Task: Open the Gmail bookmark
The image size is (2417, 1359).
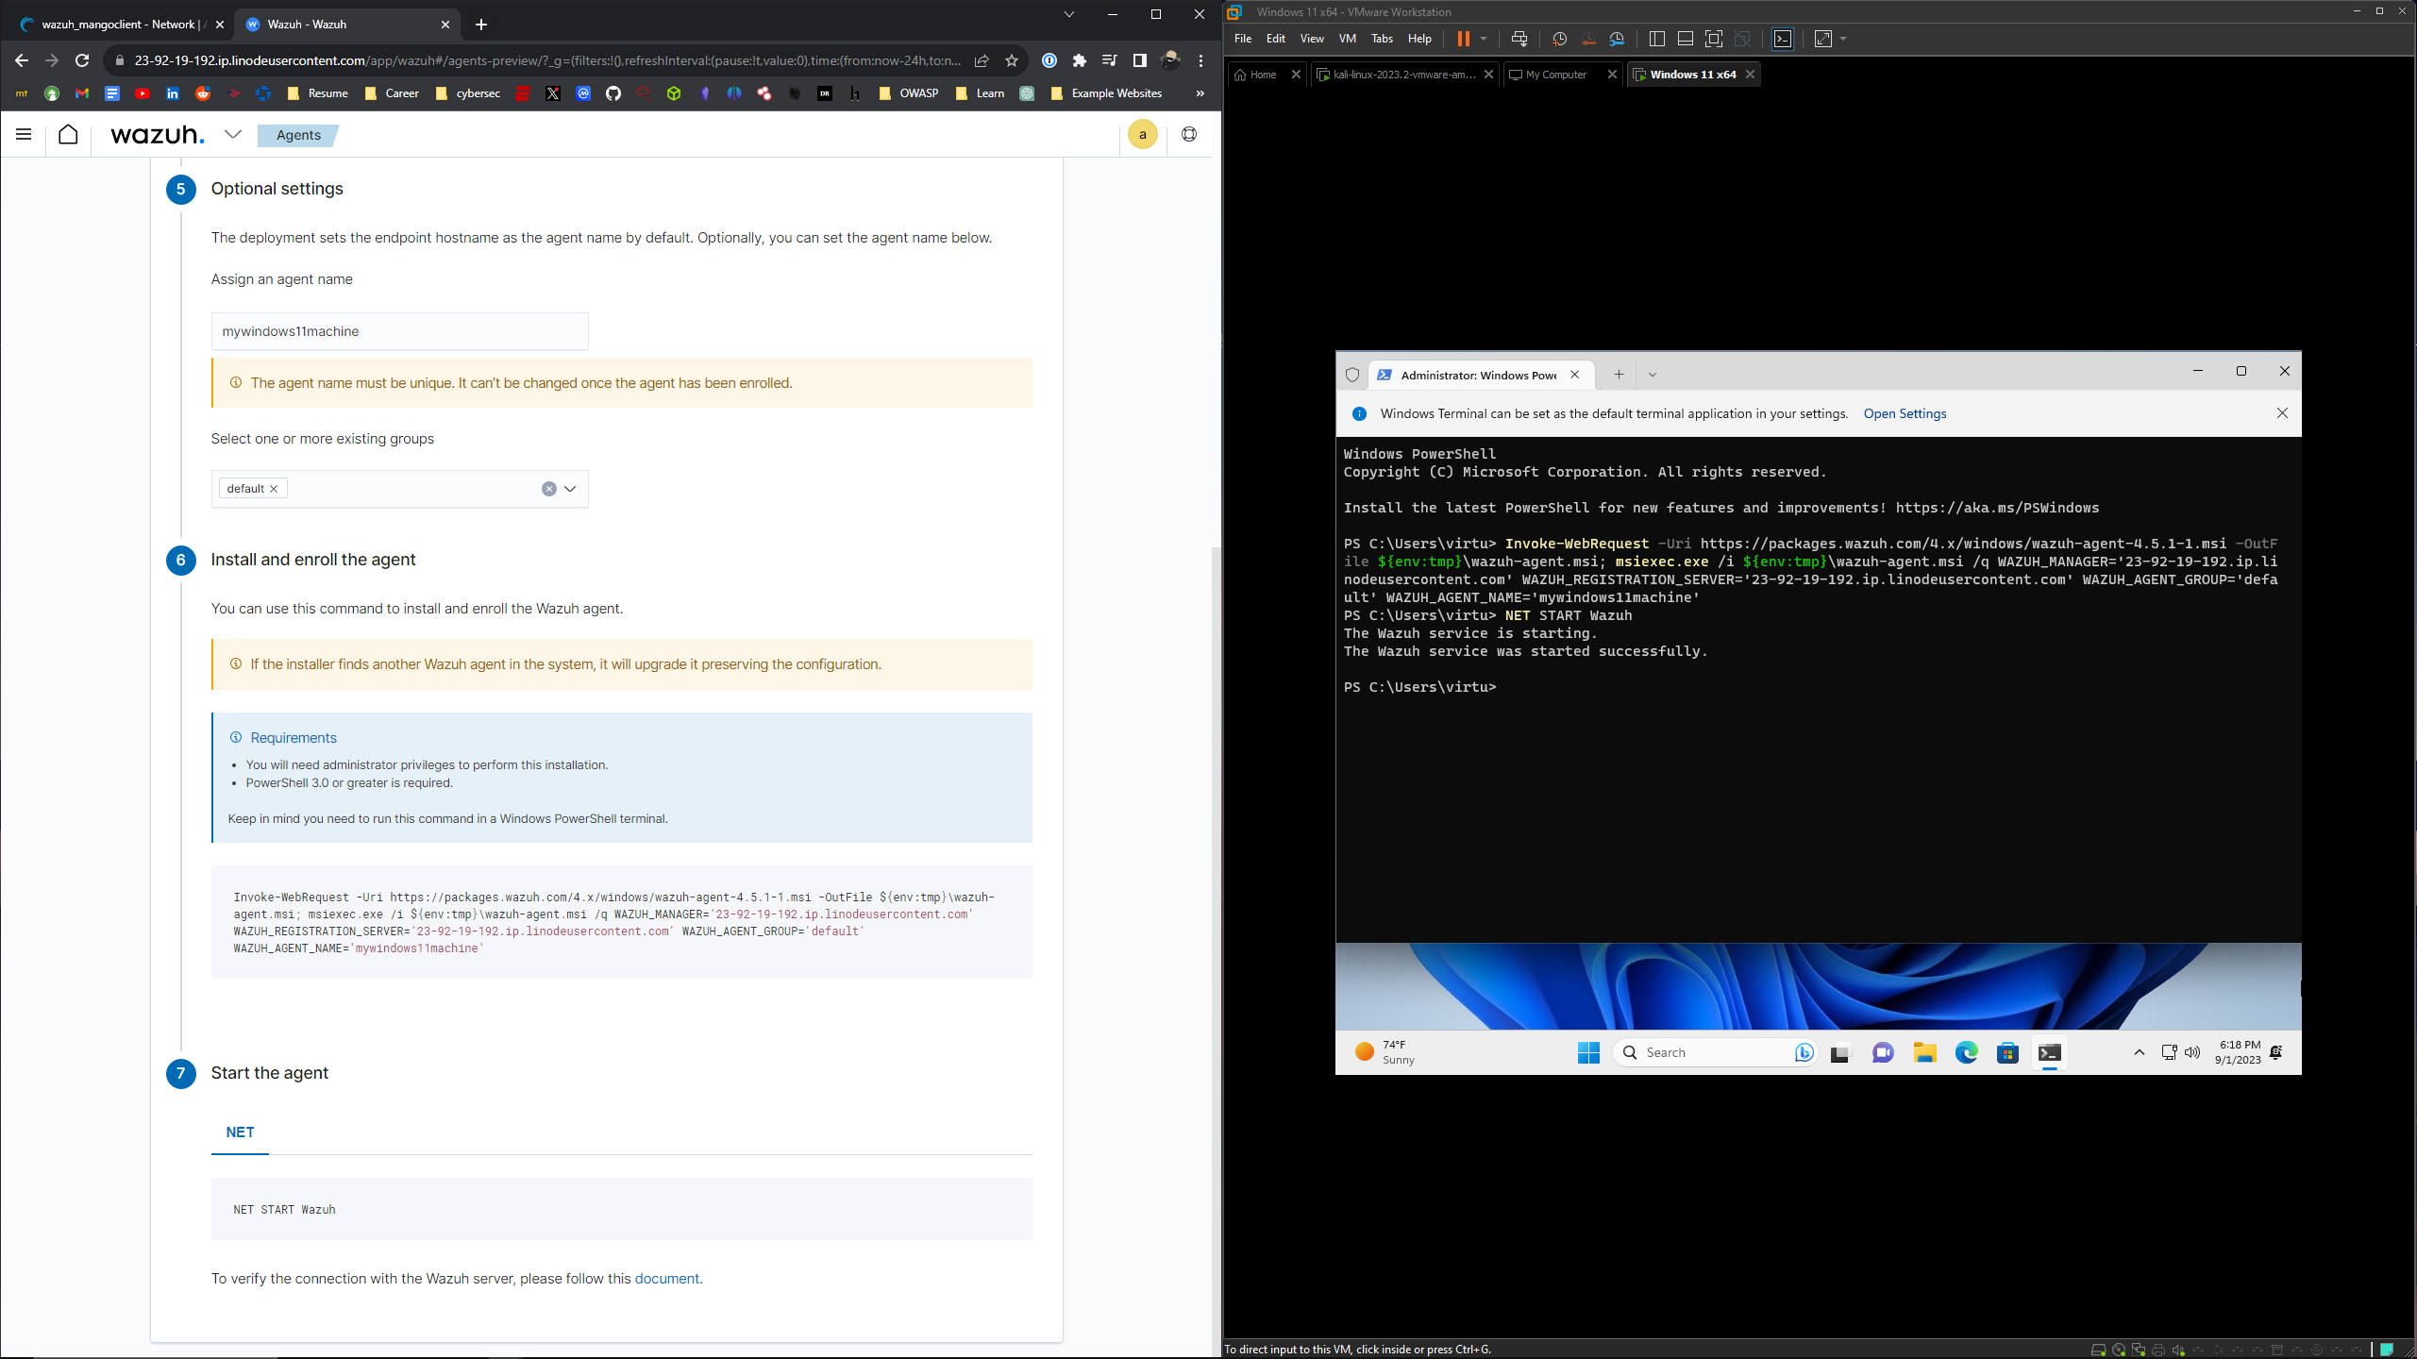Action: 82,93
